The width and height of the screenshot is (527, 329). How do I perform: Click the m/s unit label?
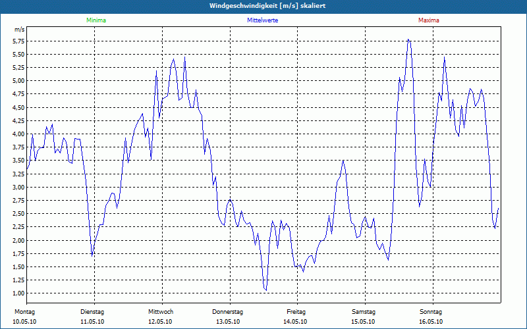click(20, 30)
